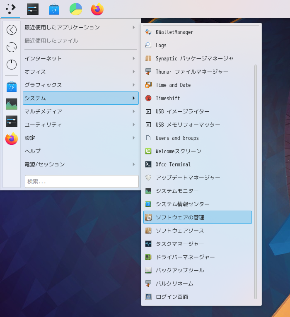The image size is (290, 317).
Task: Open the software store bag icon in the top panel
Action: [54, 9]
